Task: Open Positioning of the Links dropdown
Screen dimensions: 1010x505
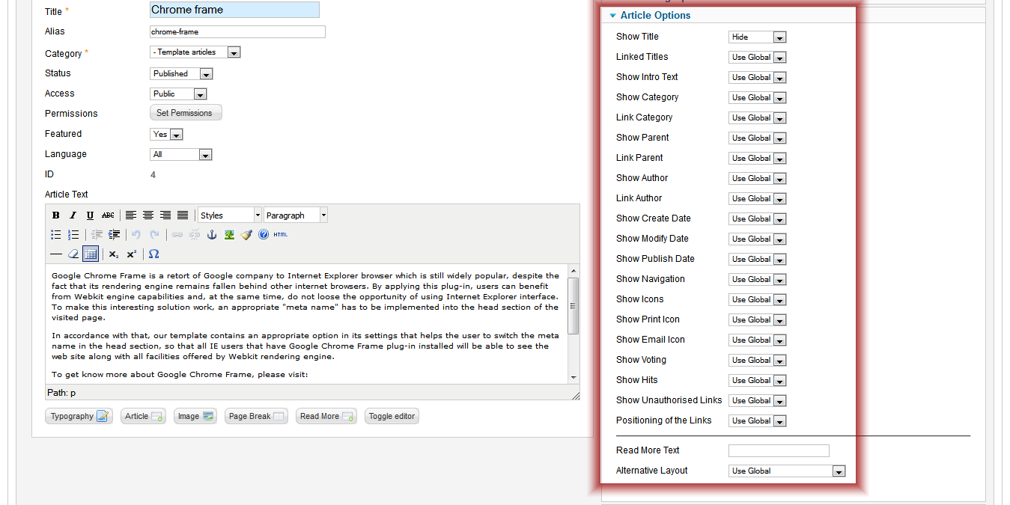Action: (757, 420)
